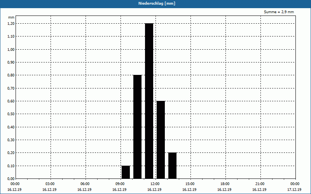Click the 16.12.19 date under 12:00
The height and width of the screenshot is (194, 311).
[x=154, y=190]
